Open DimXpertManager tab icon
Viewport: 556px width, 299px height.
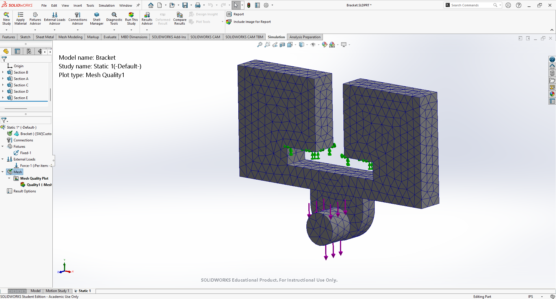(40, 51)
